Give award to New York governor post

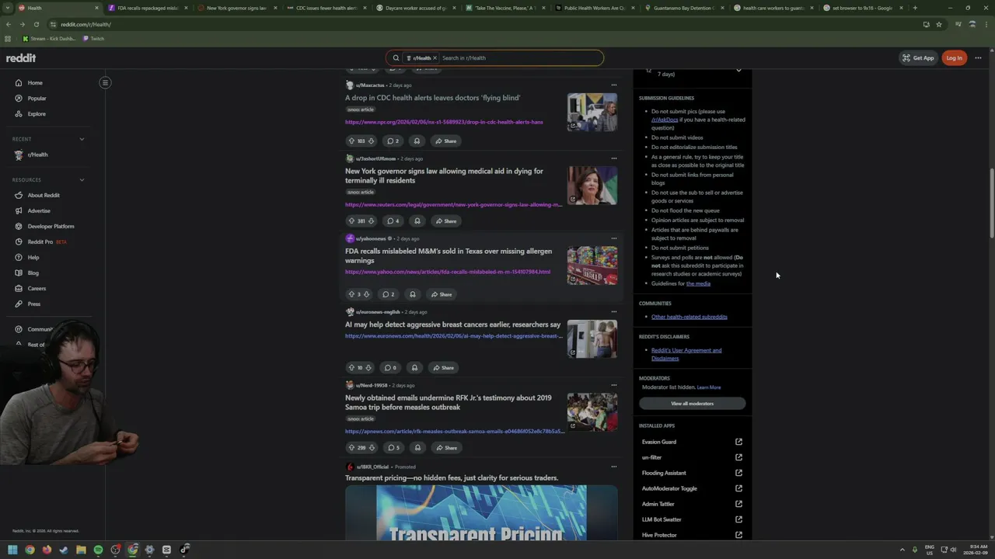coord(417,220)
